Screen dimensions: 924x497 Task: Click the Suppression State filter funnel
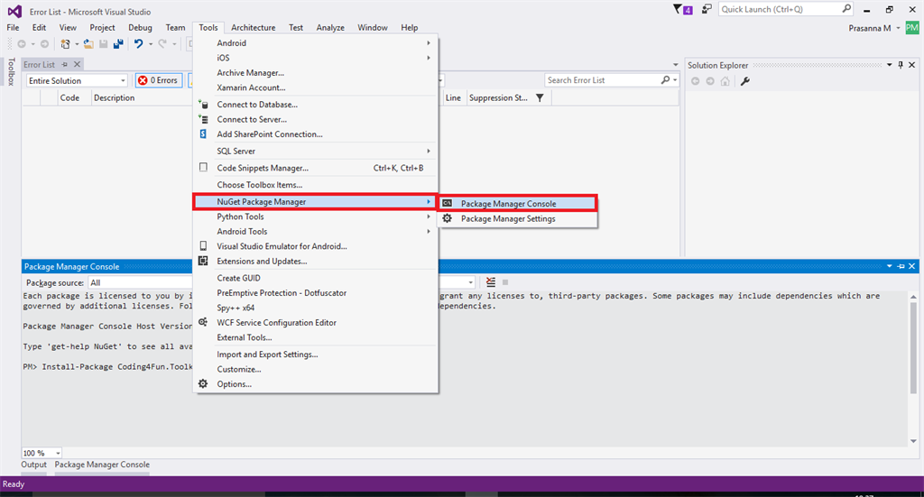[x=540, y=97]
